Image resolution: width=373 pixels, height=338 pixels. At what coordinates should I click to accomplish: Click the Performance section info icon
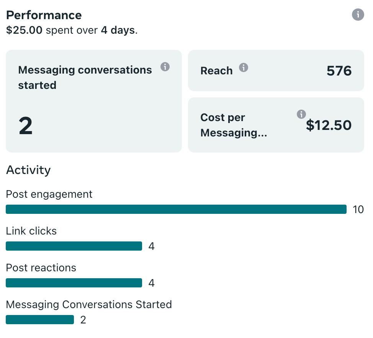358,15
